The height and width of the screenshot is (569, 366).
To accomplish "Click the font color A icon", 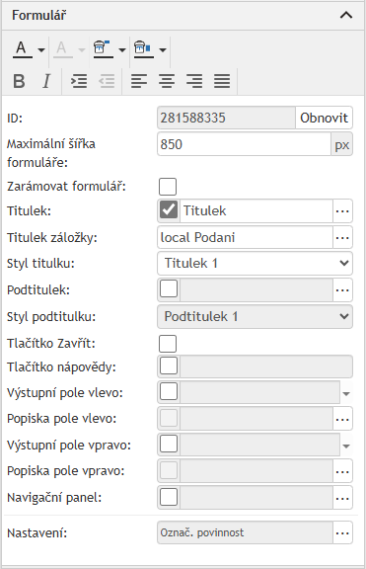I will (22, 49).
